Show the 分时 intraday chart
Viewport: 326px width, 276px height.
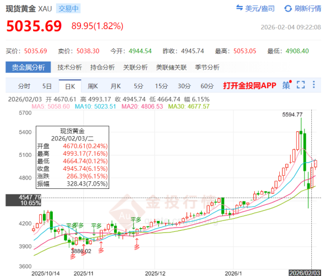[24, 86]
